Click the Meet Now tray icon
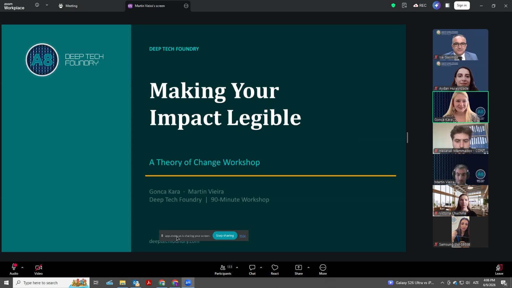 tap(449, 283)
